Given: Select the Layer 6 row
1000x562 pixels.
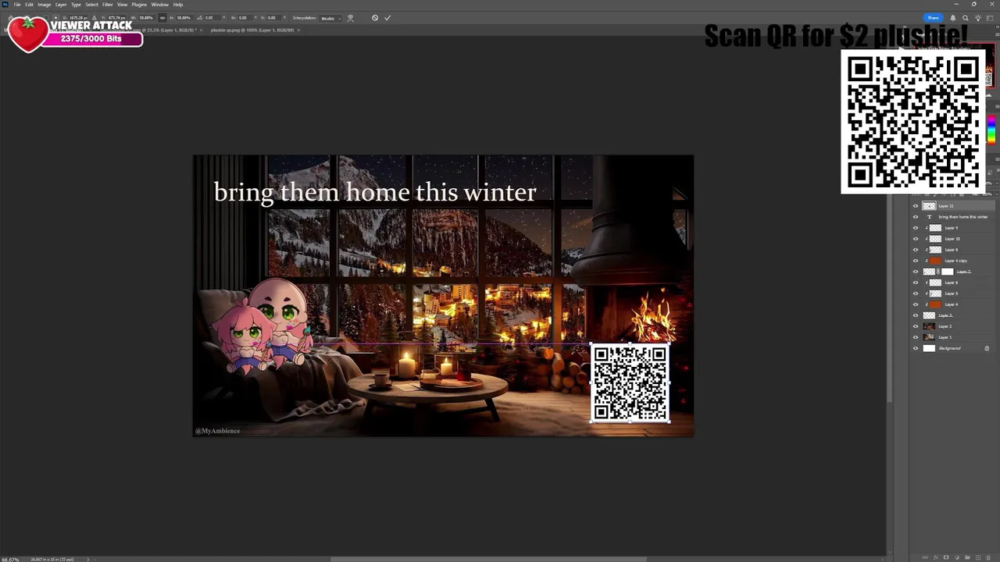Looking at the screenshot, I should pyautogui.click(x=953, y=283).
